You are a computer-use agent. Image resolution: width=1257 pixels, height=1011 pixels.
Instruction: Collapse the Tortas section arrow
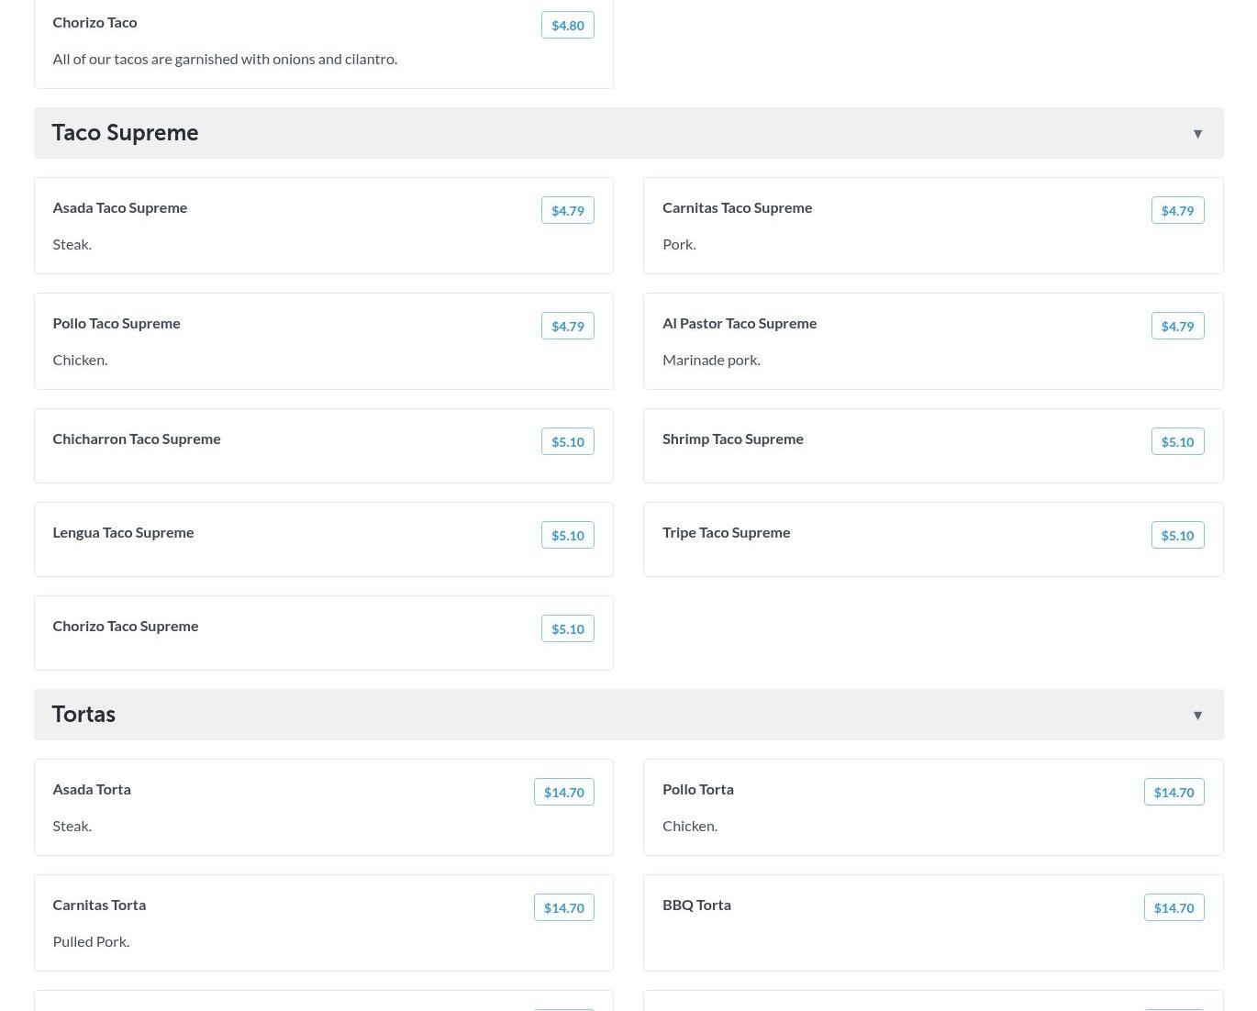[1197, 716]
